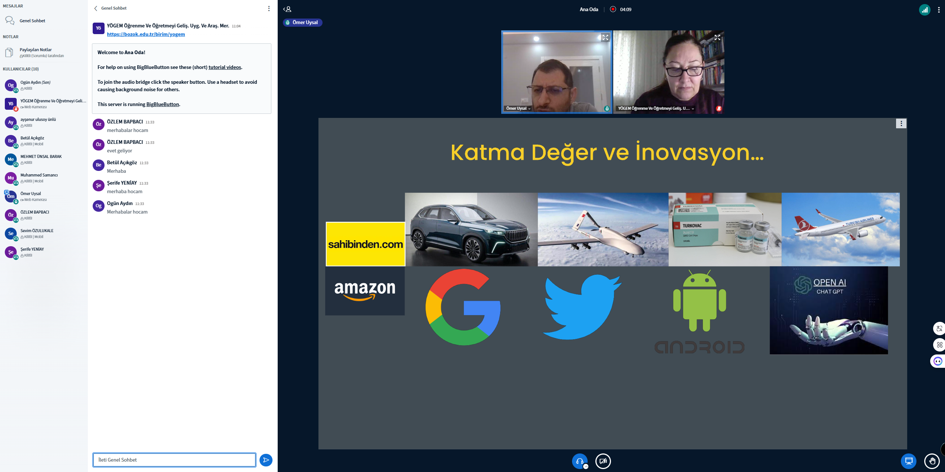Open main options menu at top right
The image size is (945, 472).
point(939,10)
